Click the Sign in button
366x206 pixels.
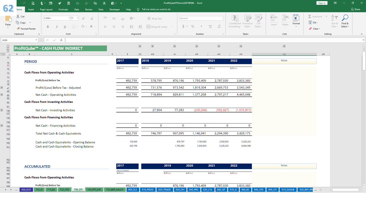322,3
